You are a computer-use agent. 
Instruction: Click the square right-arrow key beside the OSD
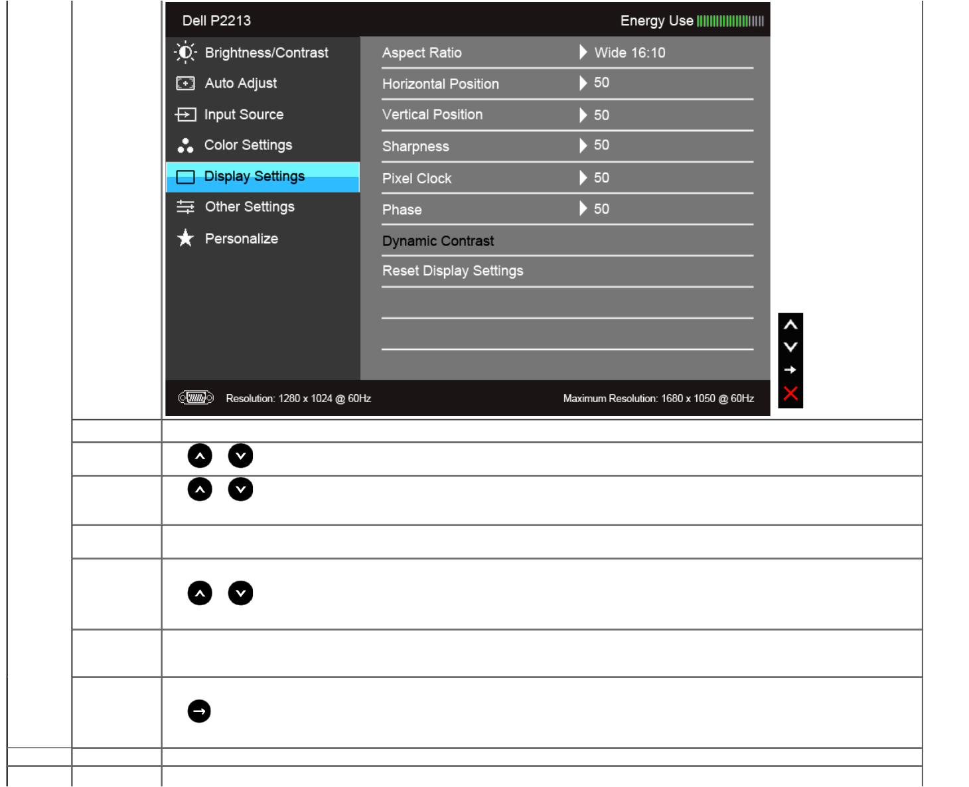pyautogui.click(x=790, y=370)
